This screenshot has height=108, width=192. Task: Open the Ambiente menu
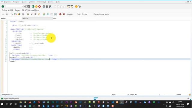[x=41, y=2]
